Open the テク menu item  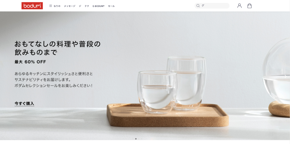pos(87,6)
